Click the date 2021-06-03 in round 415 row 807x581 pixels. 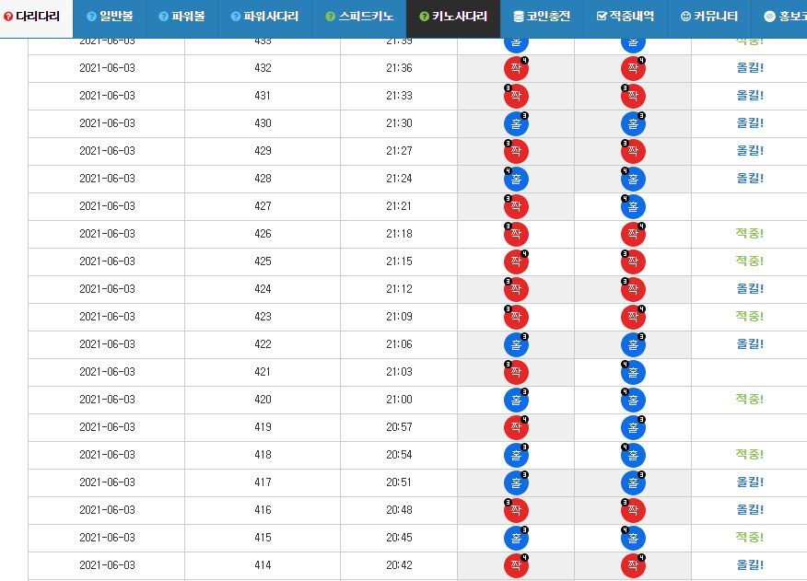point(107,538)
